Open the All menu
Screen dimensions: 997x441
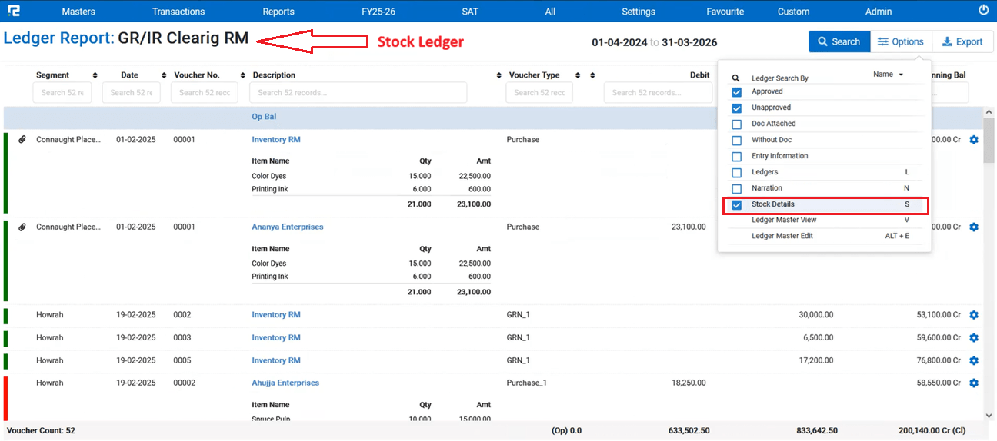pyautogui.click(x=550, y=12)
